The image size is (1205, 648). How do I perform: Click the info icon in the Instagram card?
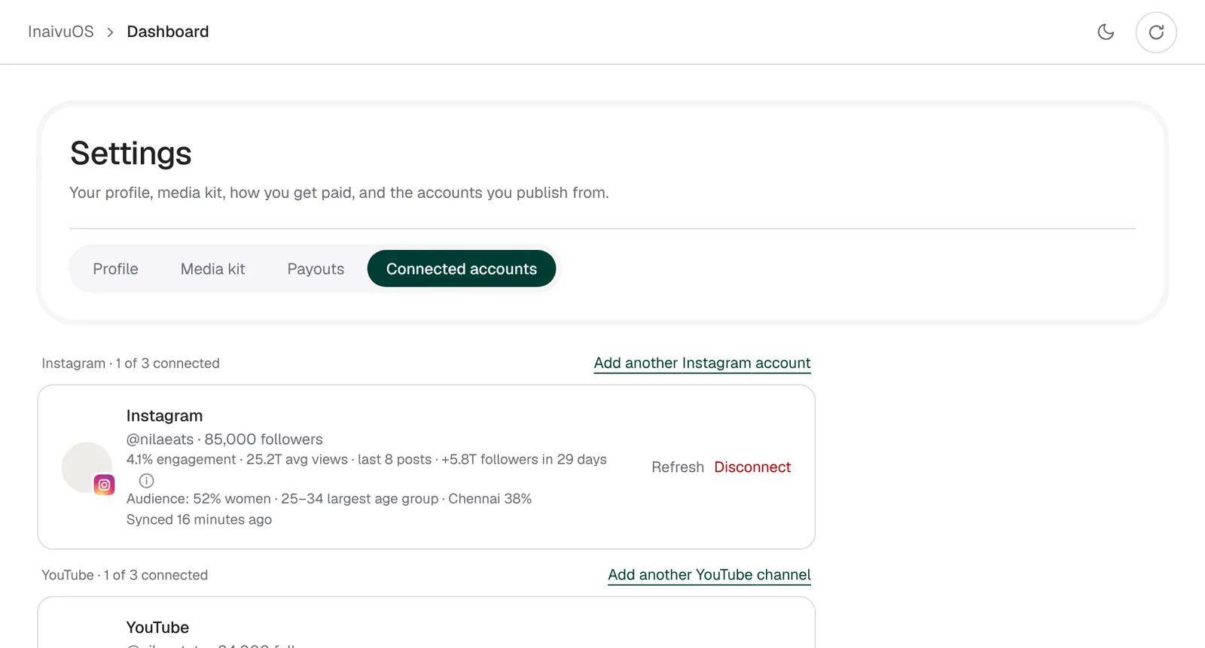coord(147,480)
